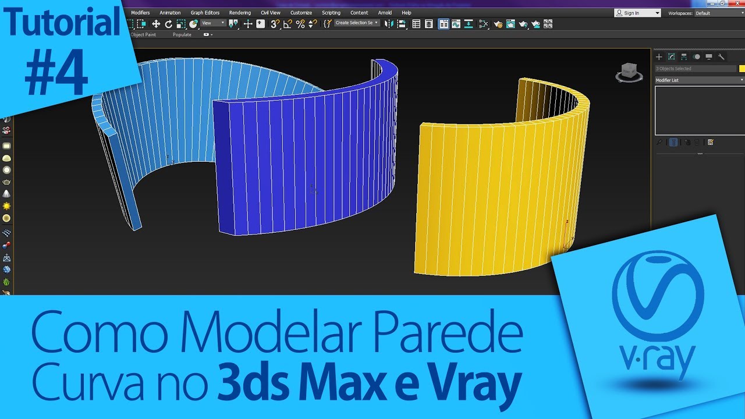
Task: Open Render Setup teapot-with-gear icon
Action: click(498, 24)
